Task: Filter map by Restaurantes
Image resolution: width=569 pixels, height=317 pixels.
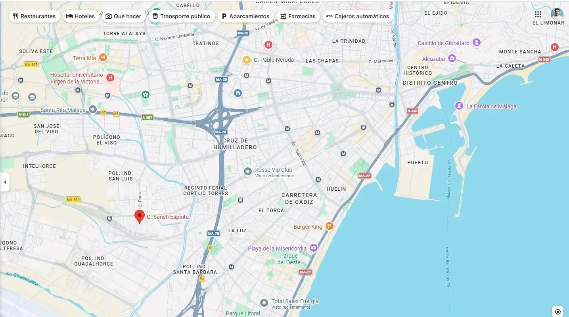Action: pyautogui.click(x=34, y=16)
